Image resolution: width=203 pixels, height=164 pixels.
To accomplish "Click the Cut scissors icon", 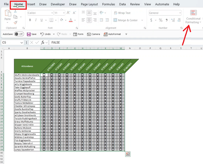I will click(x=15, y=12).
